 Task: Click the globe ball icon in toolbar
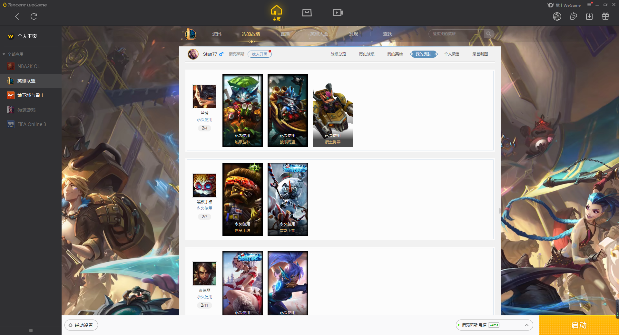click(557, 16)
